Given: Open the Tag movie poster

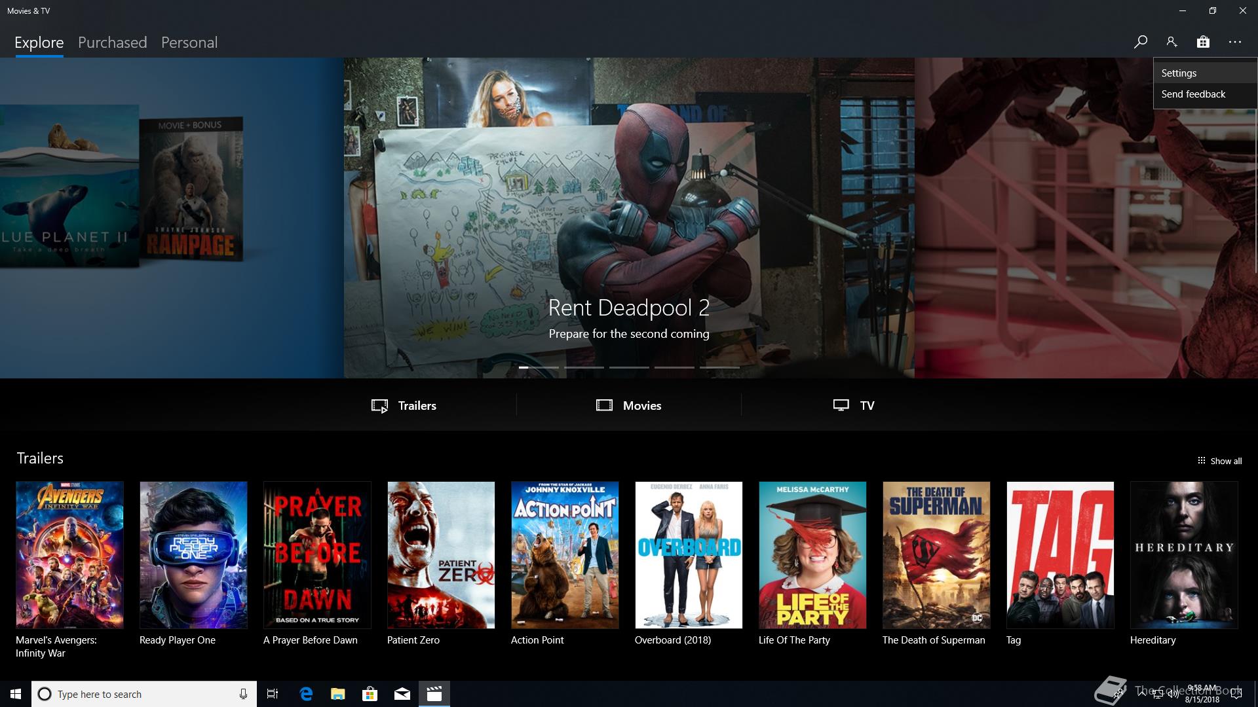Looking at the screenshot, I should click(x=1060, y=555).
